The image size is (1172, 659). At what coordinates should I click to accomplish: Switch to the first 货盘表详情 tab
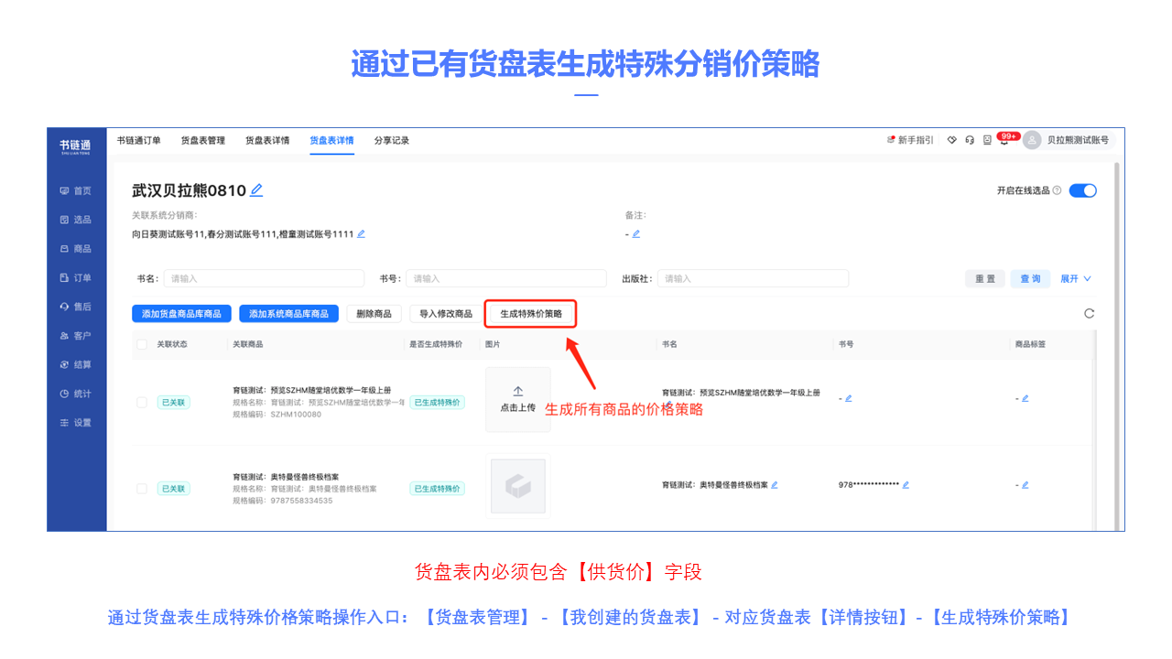click(x=267, y=141)
